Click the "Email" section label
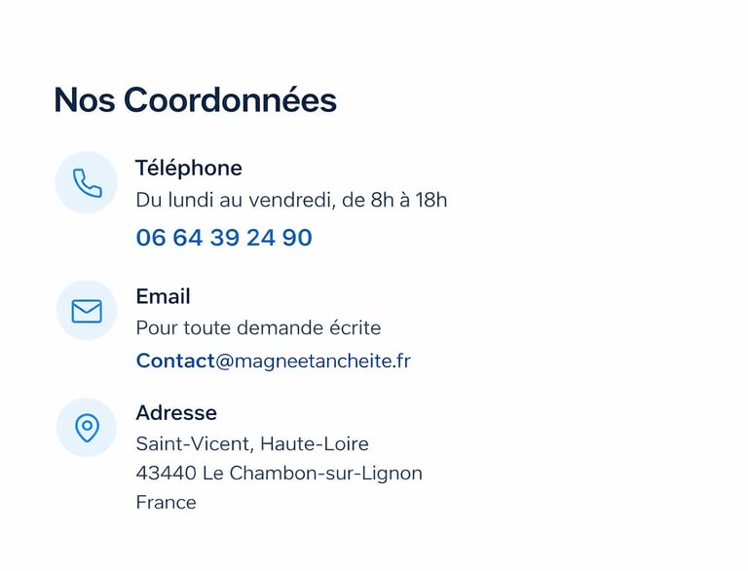748x571 pixels. pyautogui.click(x=163, y=296)
